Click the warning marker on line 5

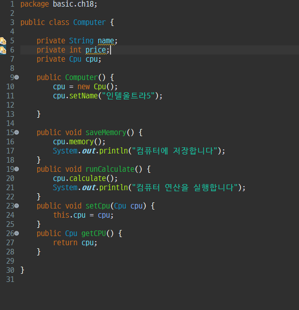3,41
